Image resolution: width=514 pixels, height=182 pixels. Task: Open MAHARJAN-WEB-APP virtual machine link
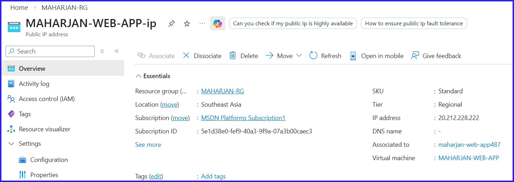[x=469, y=158]
